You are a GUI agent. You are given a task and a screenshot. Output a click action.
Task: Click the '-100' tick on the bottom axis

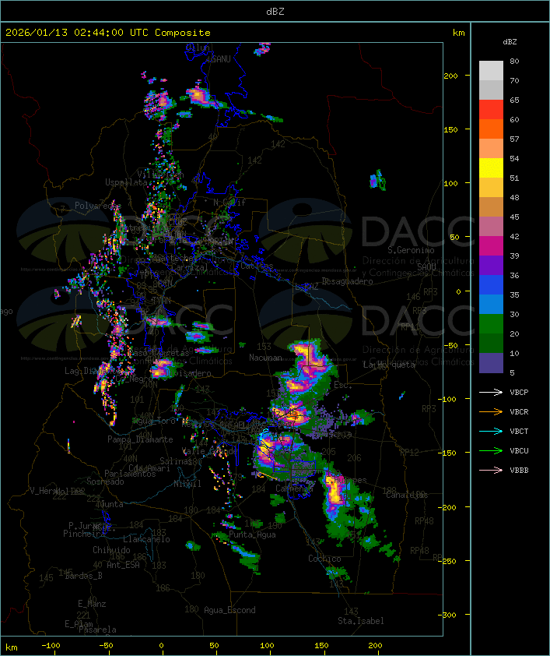coord(51,646)
